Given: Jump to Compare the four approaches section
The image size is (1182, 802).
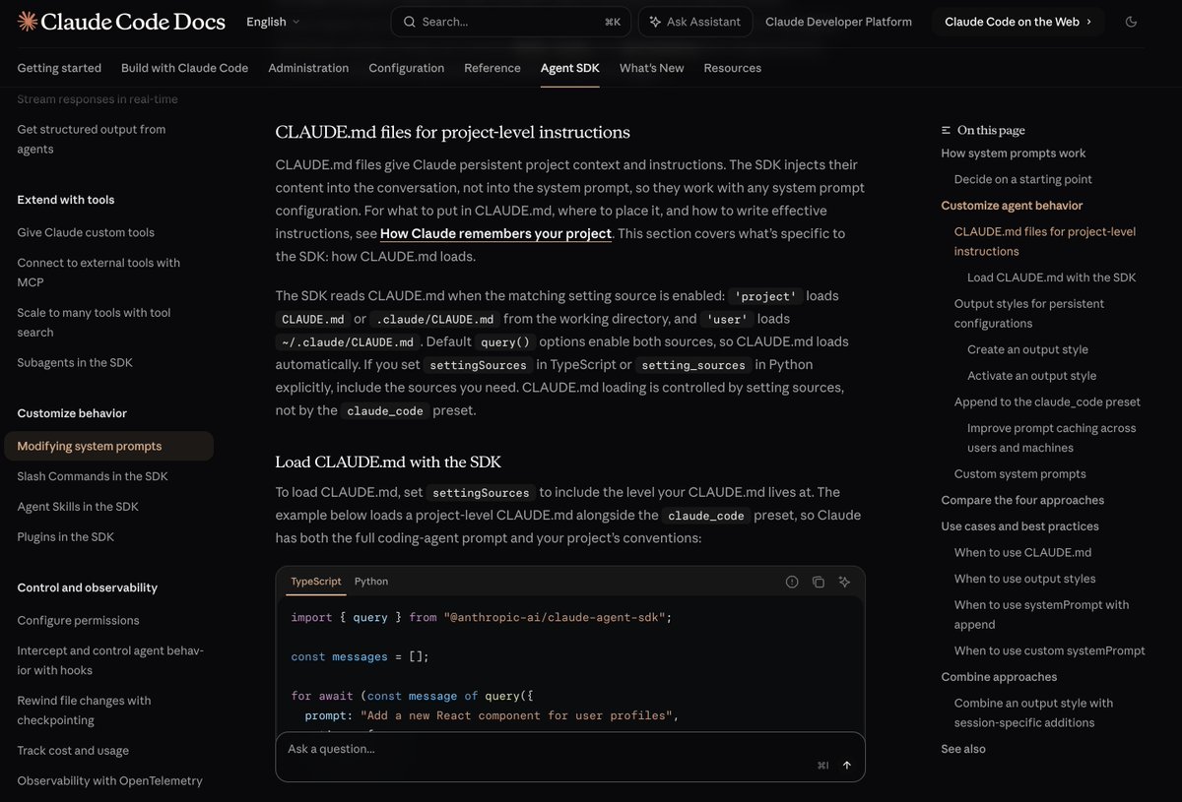Looking at the screenshot, I should pyautogui.click(x=1022, y=500).
